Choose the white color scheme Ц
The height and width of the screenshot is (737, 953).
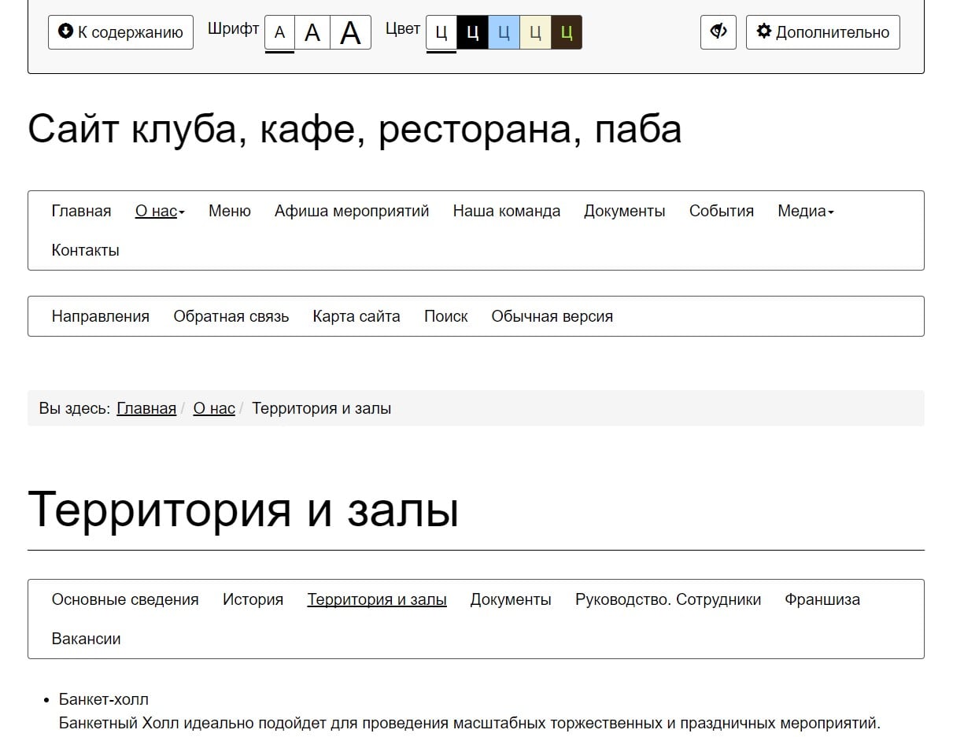coord(441,33)
